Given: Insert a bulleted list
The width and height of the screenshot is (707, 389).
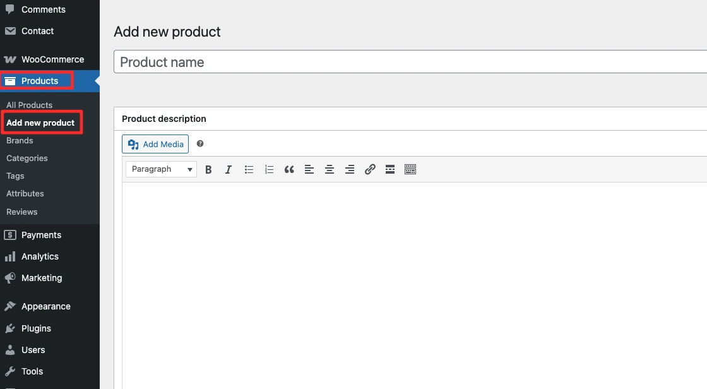Looking at the screenshot, I should point(249,169).
